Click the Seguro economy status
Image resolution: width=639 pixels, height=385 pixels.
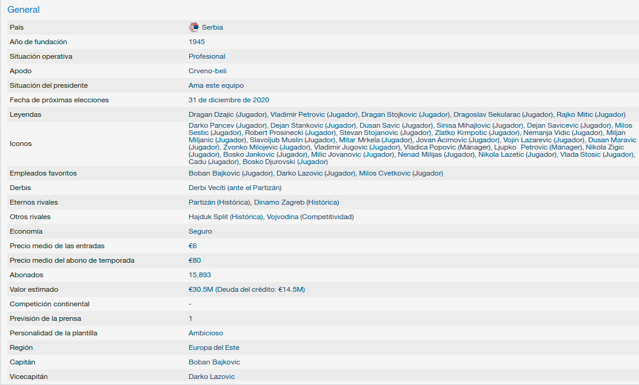pos(200,231)
